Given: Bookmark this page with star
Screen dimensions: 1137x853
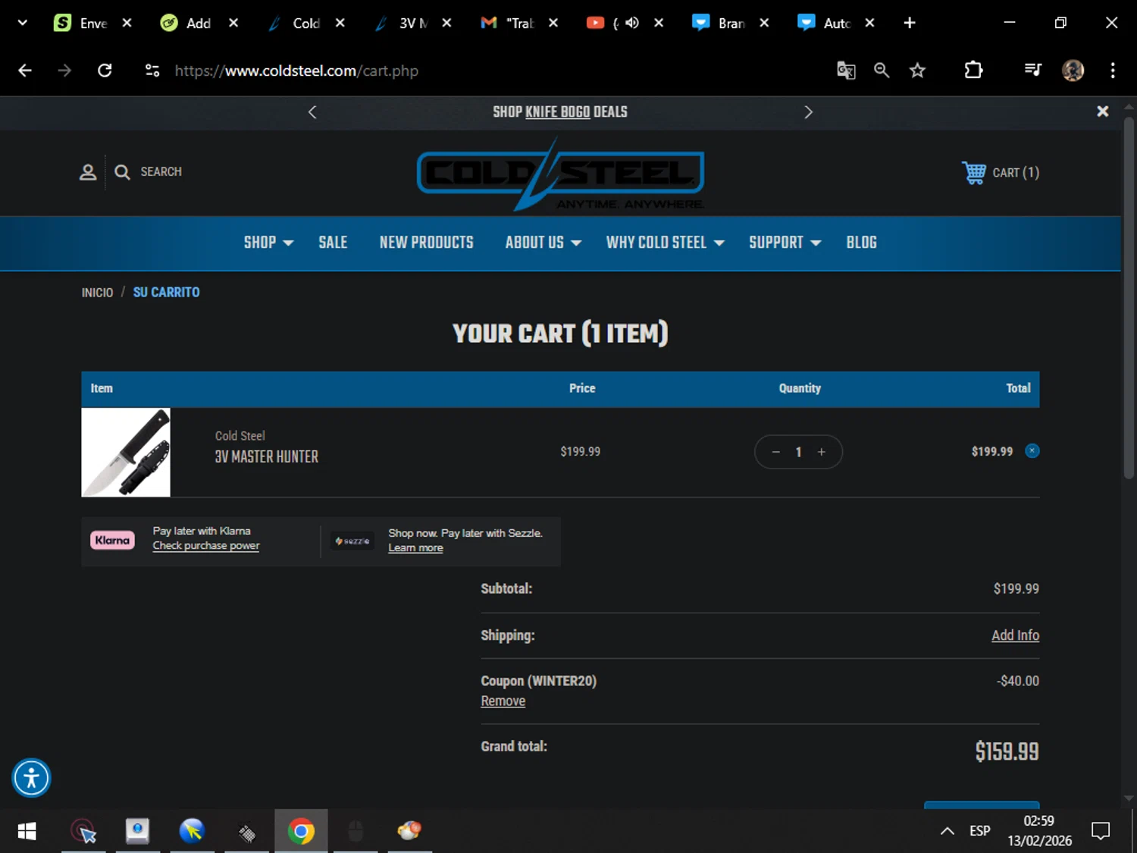Looking at the screenshot, I should point(917,71).
